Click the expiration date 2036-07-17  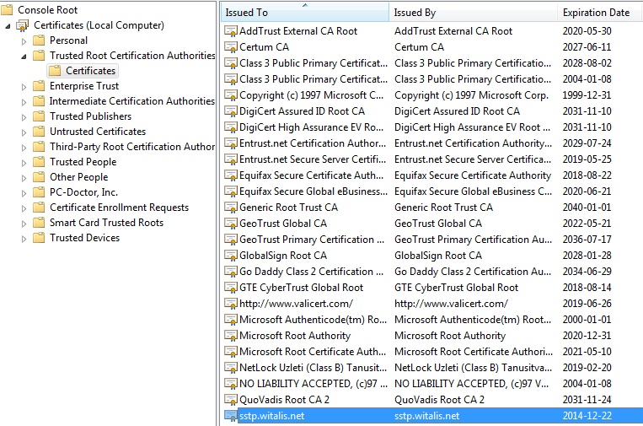tap(587, 240)
